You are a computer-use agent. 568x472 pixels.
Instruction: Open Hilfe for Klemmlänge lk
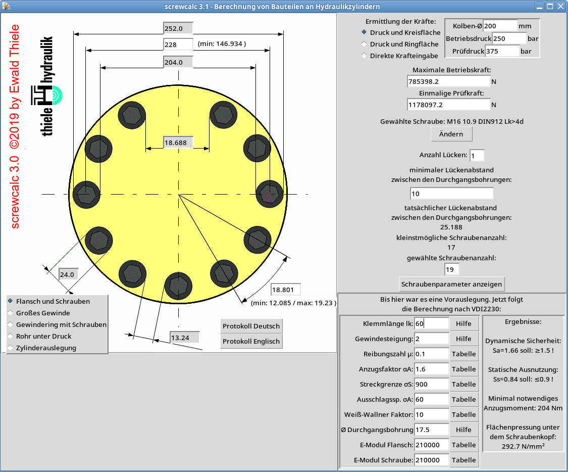463,323
